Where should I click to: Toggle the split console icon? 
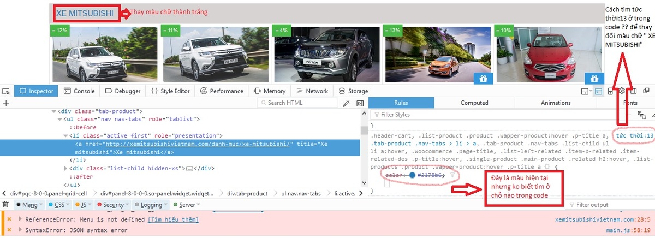(x=598, y=91)
